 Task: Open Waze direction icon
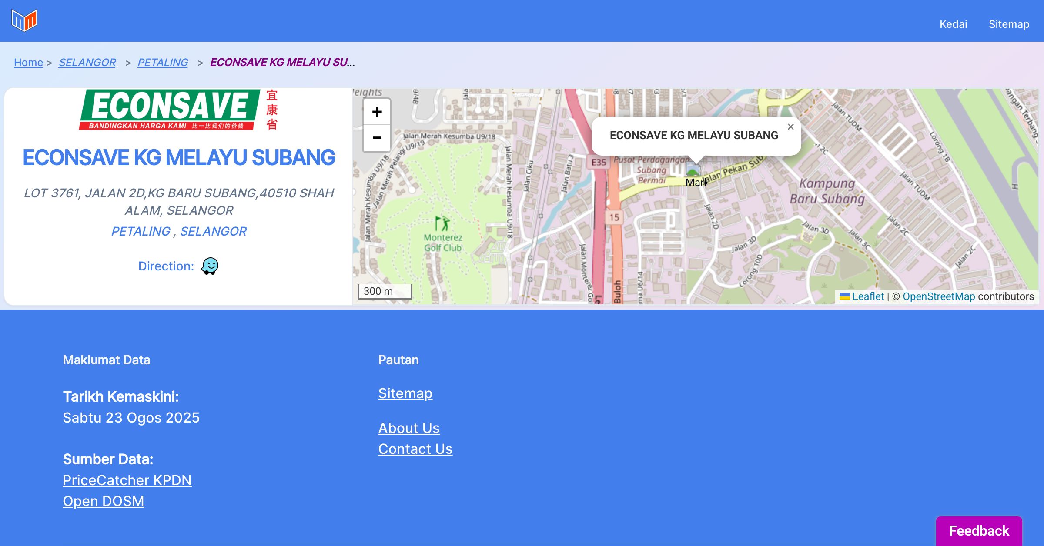coord(210,266)
